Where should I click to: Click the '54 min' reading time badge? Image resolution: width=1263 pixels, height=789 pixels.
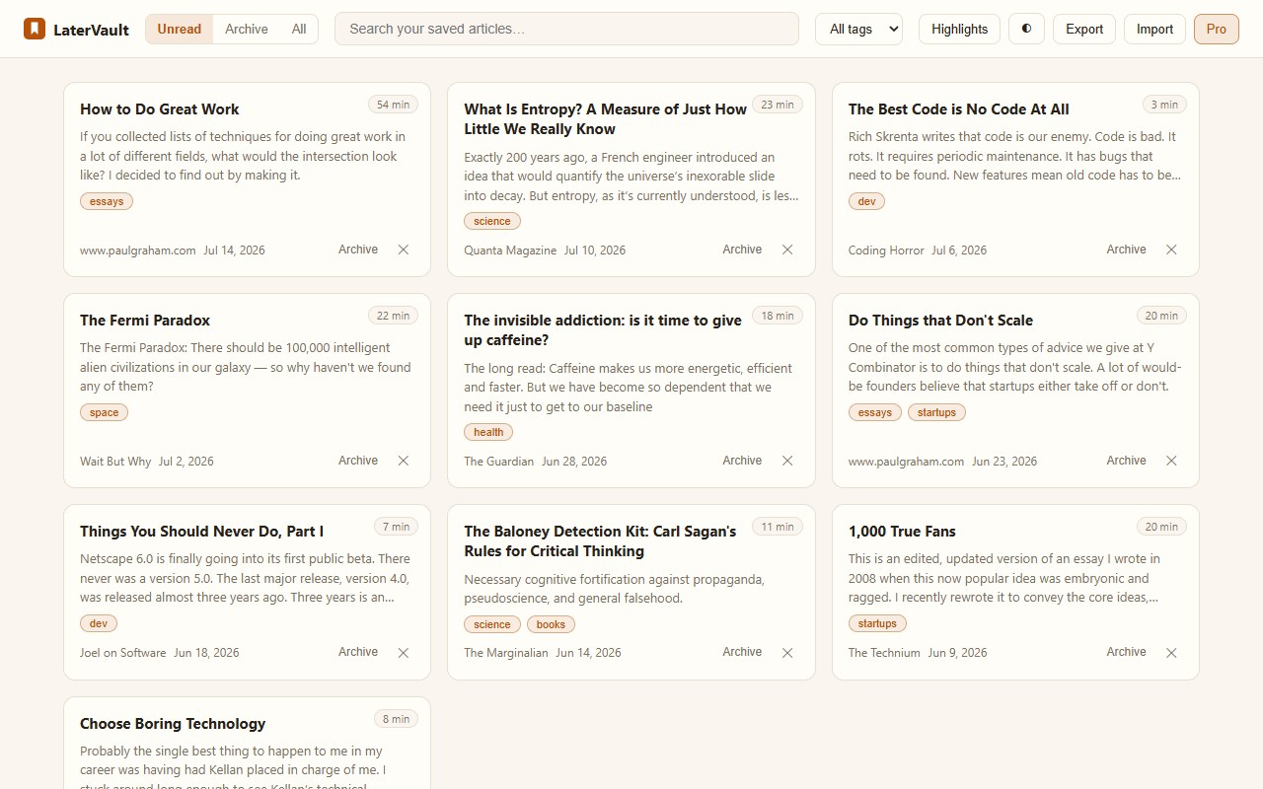(393, 105)
